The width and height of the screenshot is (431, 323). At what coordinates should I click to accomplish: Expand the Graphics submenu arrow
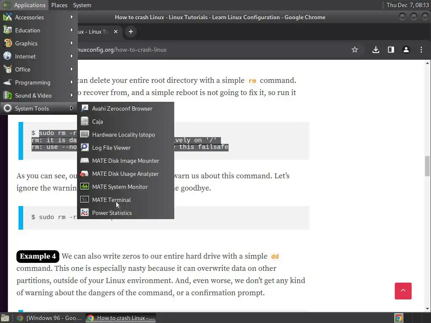coord(72,43)
